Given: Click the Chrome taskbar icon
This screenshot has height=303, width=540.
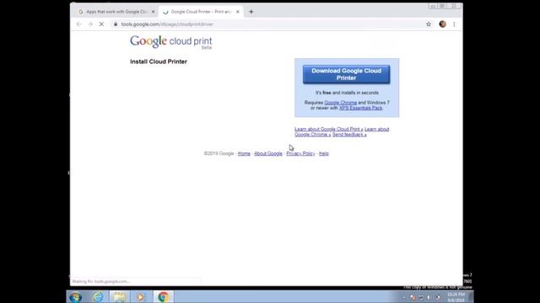Looking at the screenshot, I should (163, 297).
